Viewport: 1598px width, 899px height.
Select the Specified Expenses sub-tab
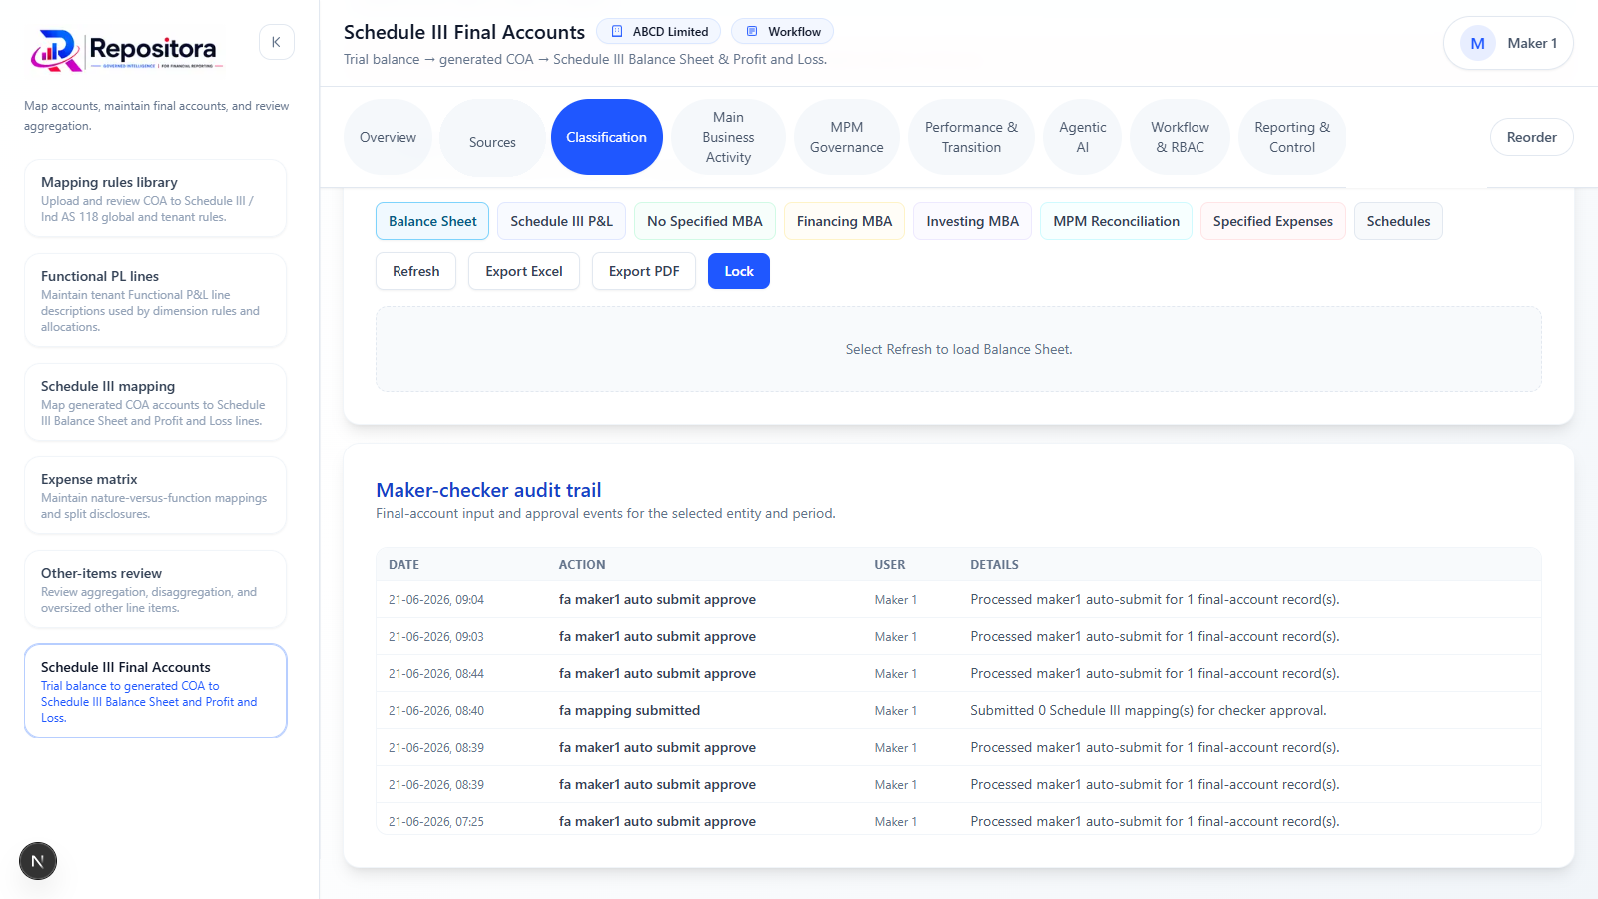tap(1272, 221)
